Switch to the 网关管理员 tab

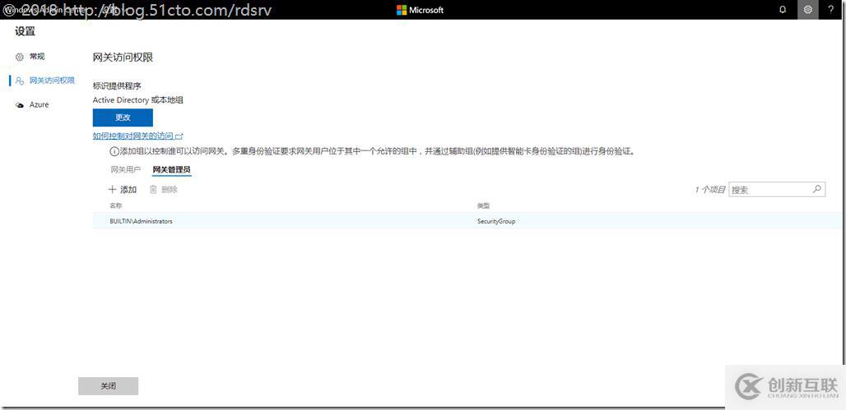pos(171,170)
